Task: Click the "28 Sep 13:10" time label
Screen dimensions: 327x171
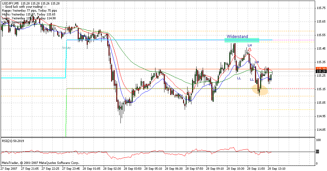Action: (277, 168)
